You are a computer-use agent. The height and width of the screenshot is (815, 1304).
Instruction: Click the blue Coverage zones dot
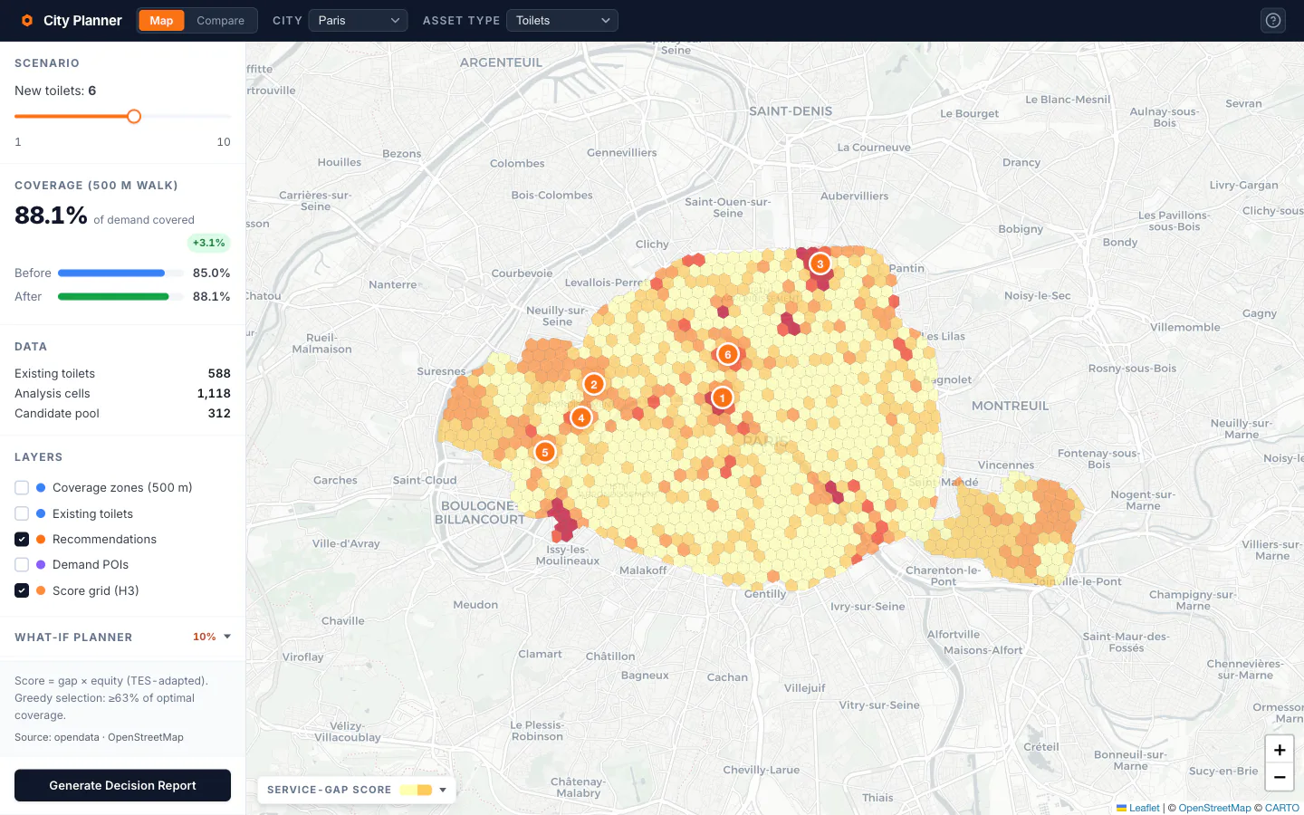tap(41, 487)
